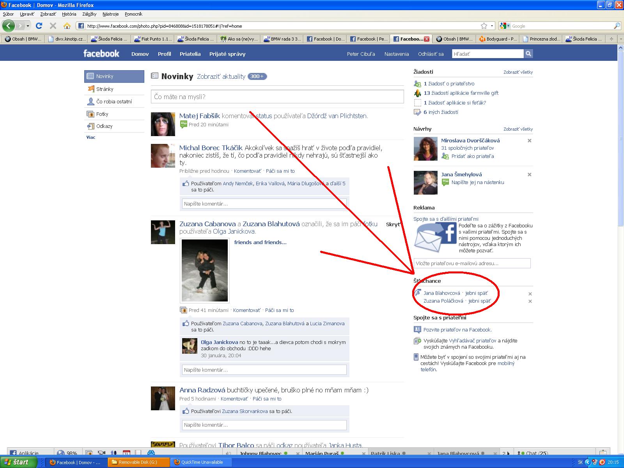Click the Facebook logo in the header
624x468 pixels.
tap(101, 53)
